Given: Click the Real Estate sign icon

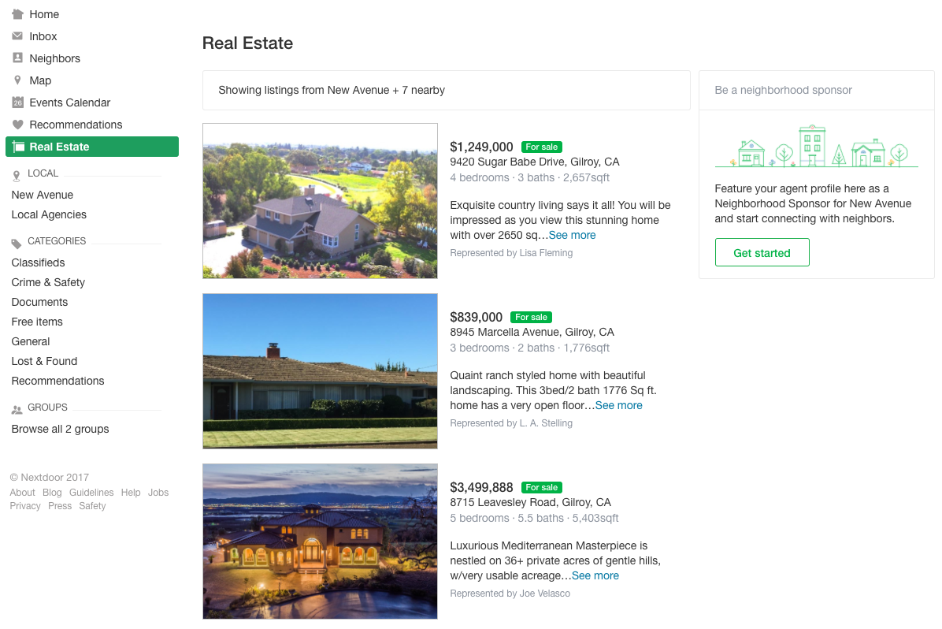Looking at the screenshot, I should pyautogui.click(x=18, y=147).
